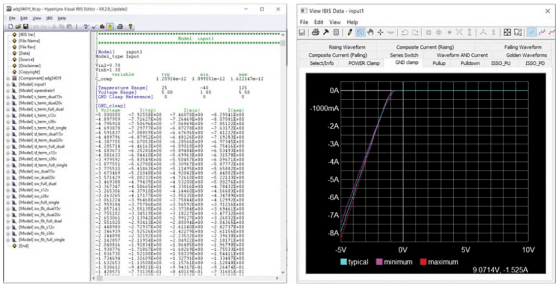Select [End] at bottom of tree
The height and width of the screenshot is (287, 560).
(x=23, y=246)
